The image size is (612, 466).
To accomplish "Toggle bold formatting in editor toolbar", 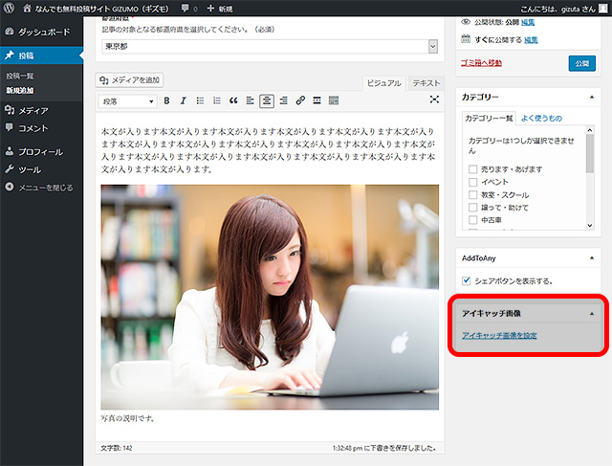I will pos(166,100).
